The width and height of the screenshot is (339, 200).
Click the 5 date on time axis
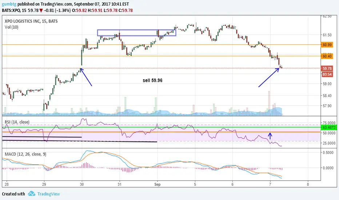(x=195, y=184)
